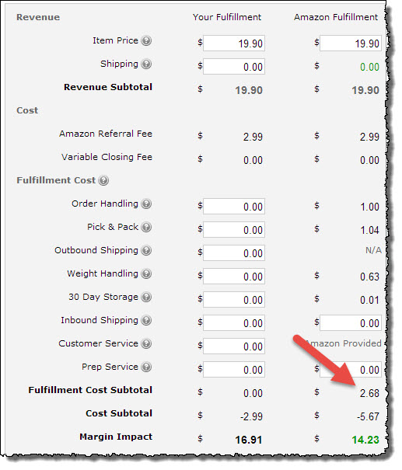Click the help icon beside Item Price

point(146,40)
